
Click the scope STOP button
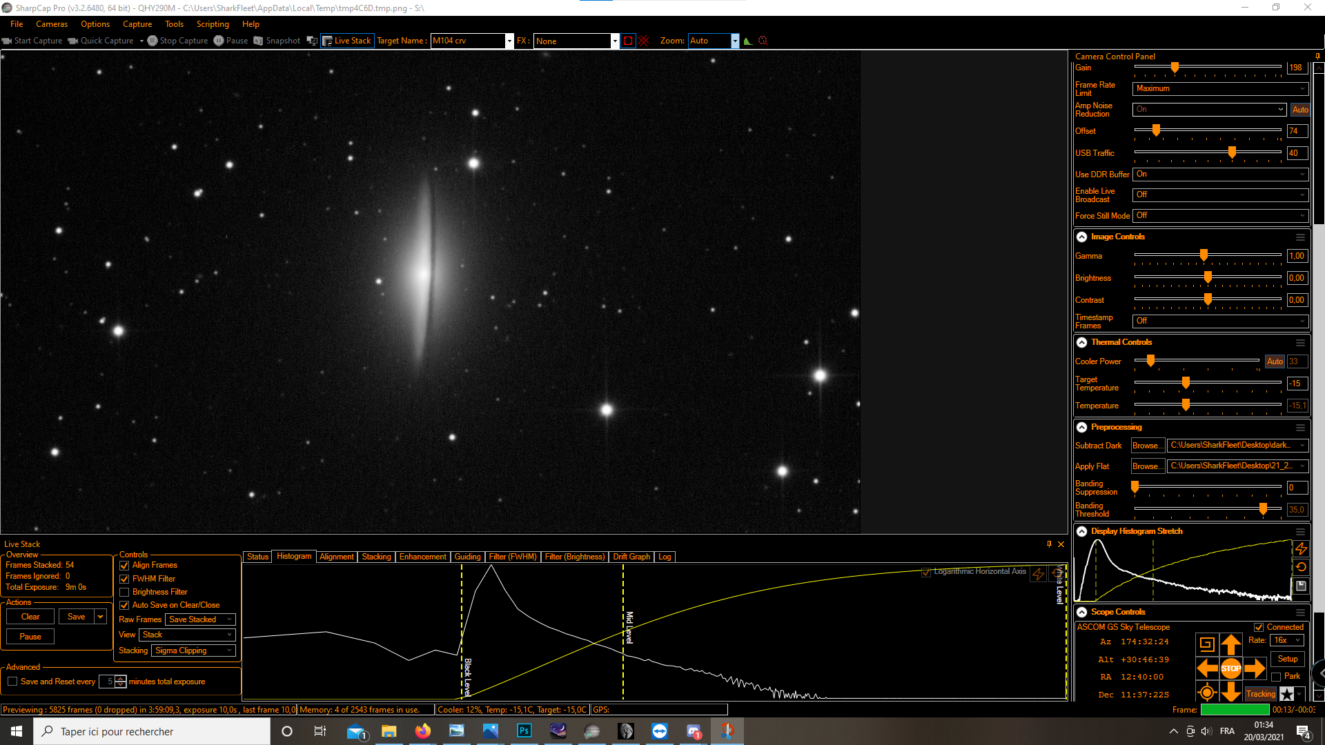click(1230, 668)
